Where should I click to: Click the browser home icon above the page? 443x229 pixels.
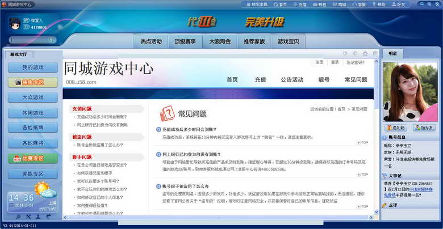click(365, 53)
